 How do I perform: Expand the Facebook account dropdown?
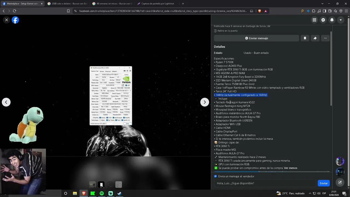pos(341,20)
